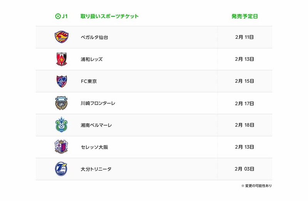308x201 pixels.
Task: Click the green J1 soccer ball icon
Action: coord(58,17)
